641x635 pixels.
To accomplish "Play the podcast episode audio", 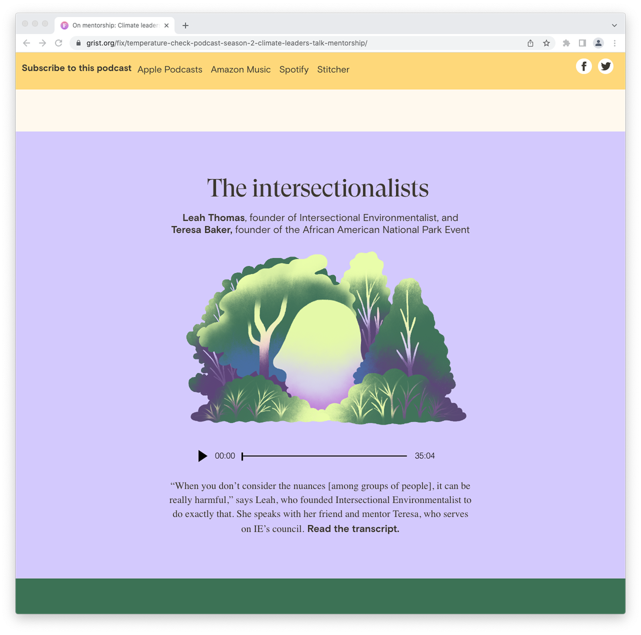I will tap(202, 456).
